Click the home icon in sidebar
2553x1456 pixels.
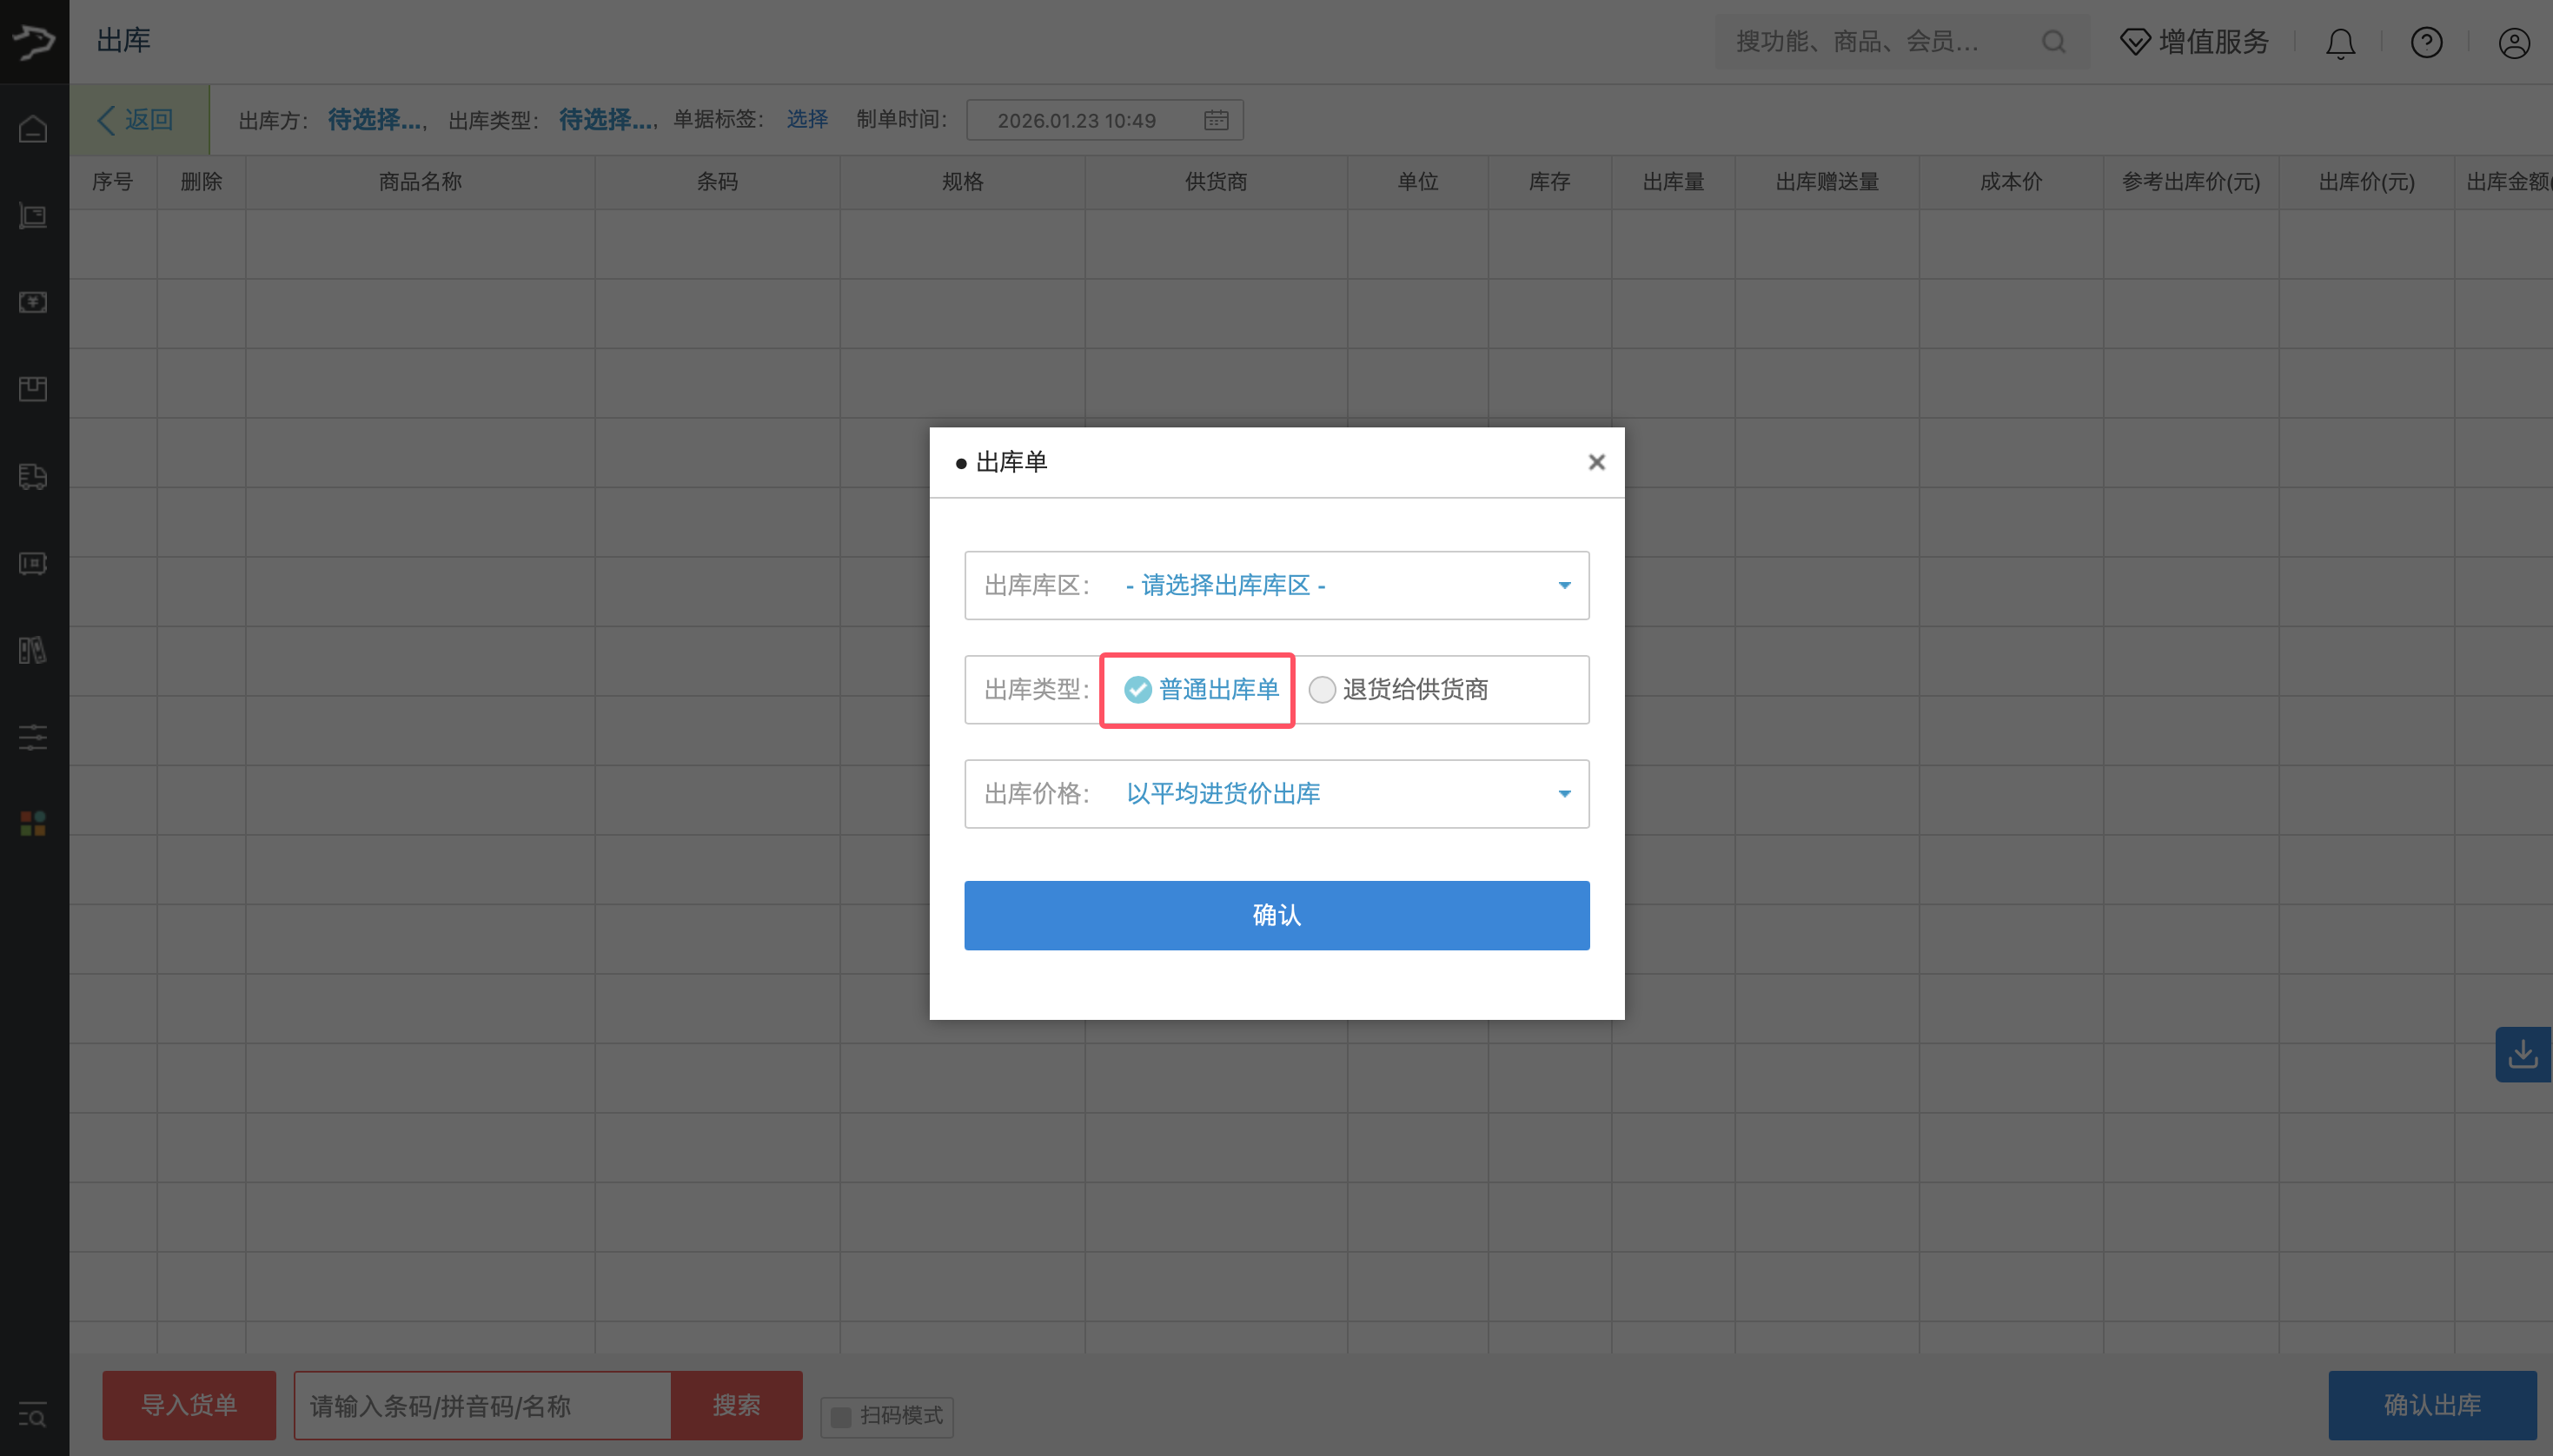33,129
